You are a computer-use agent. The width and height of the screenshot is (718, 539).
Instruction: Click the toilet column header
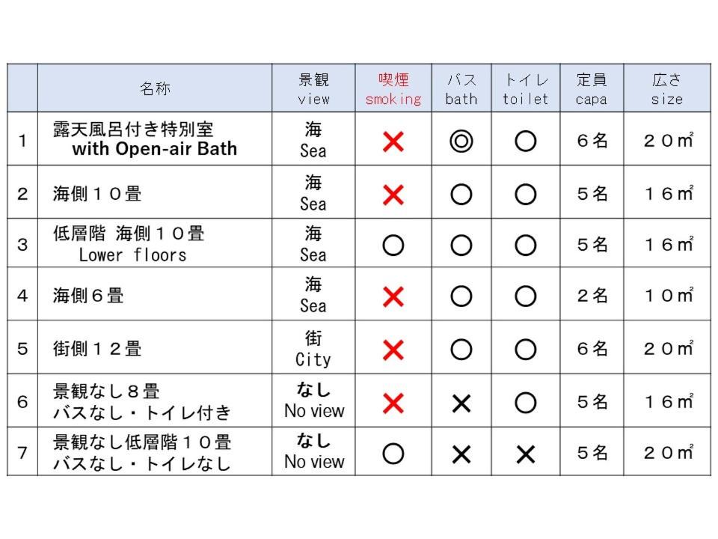(526, 89)
